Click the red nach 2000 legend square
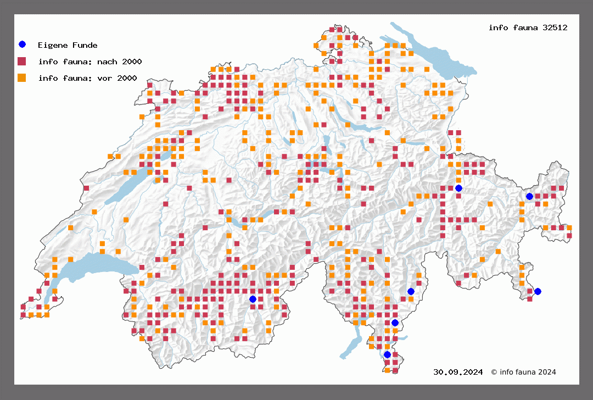The image size is (593, 400). 22,61
